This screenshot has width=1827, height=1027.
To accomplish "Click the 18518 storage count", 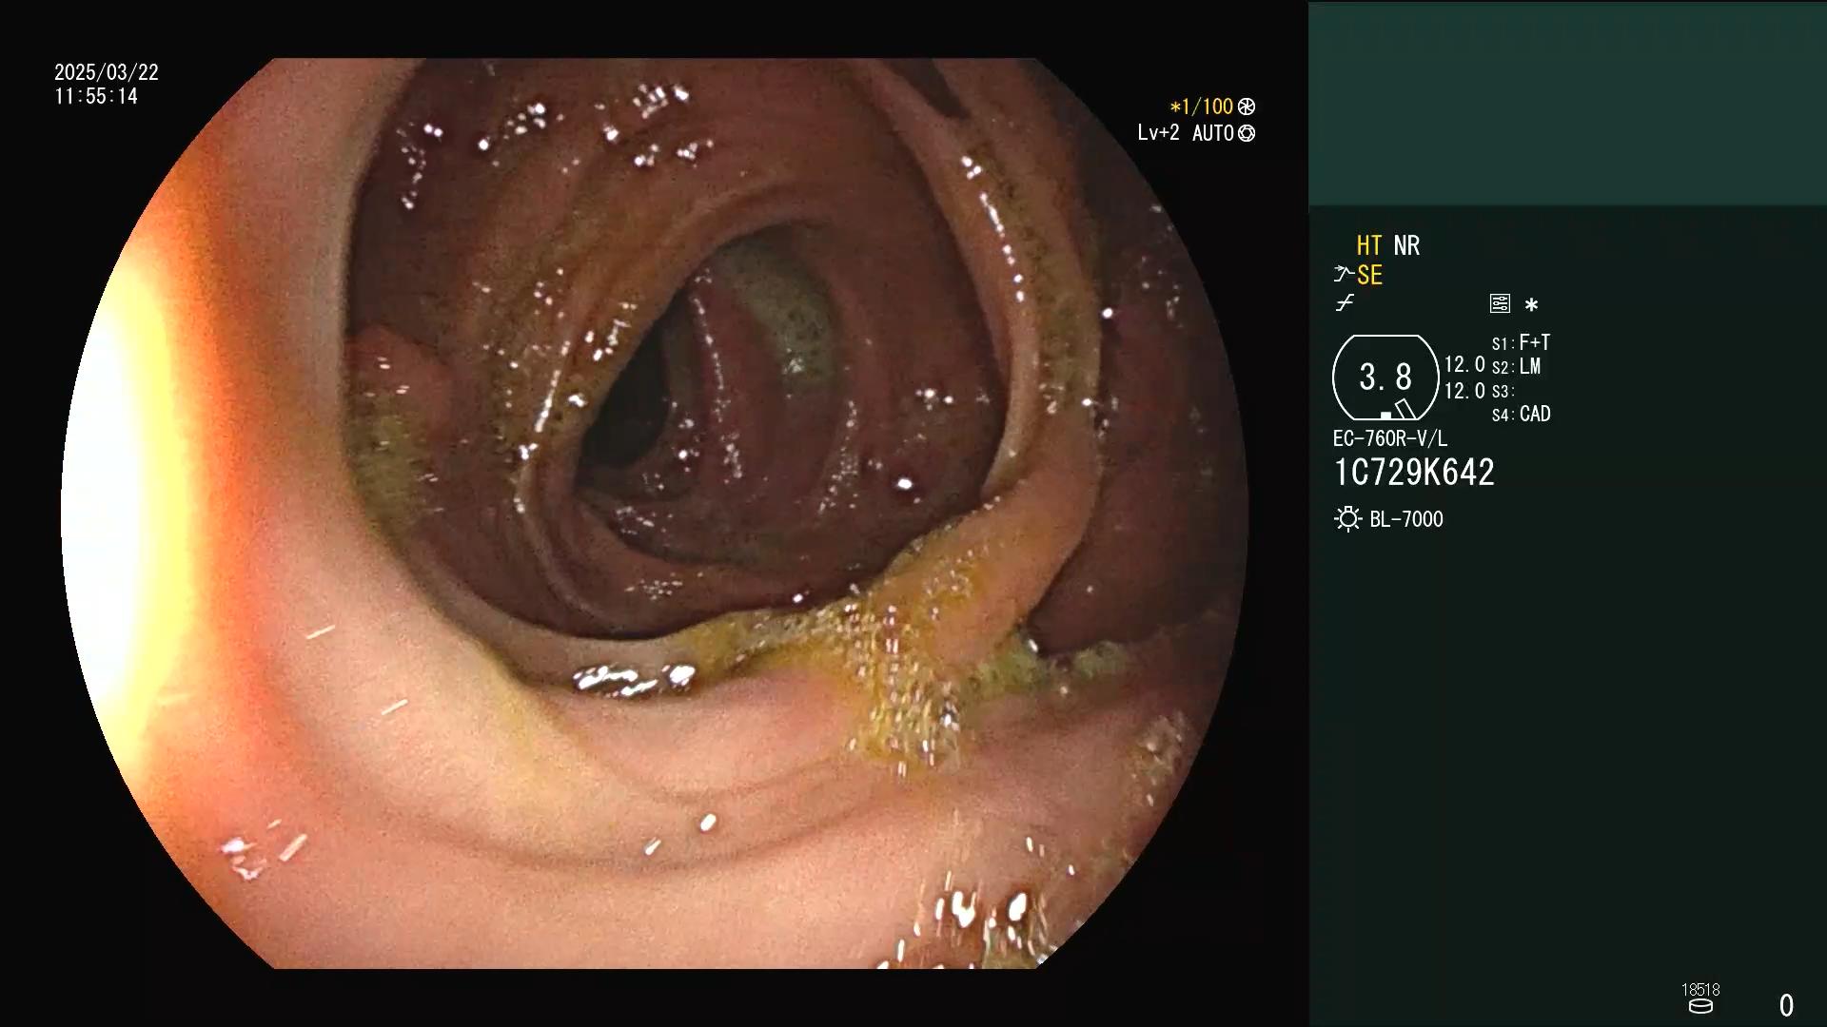I will tap(1700, 989).
